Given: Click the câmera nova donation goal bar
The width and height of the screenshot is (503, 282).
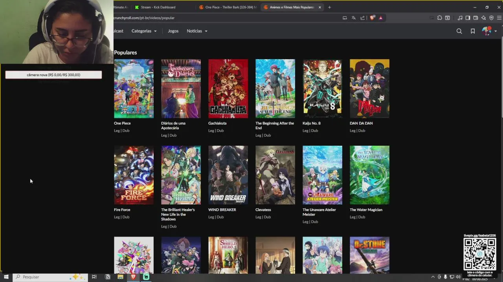Looking at the screenshot, I should click(53, 75).
